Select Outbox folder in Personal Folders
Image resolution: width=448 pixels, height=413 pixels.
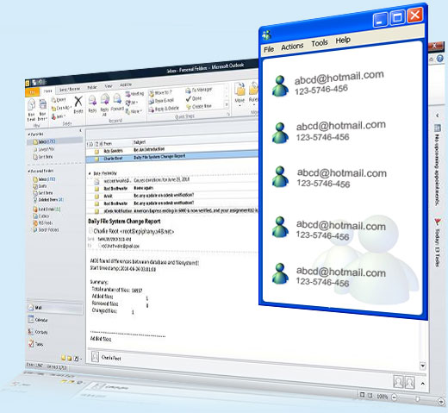[41, 216]
